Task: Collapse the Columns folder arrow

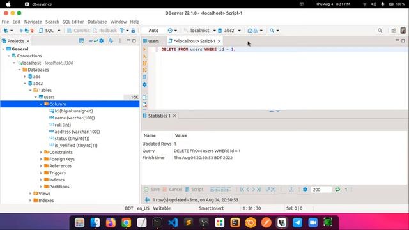Action: (41, 104)
